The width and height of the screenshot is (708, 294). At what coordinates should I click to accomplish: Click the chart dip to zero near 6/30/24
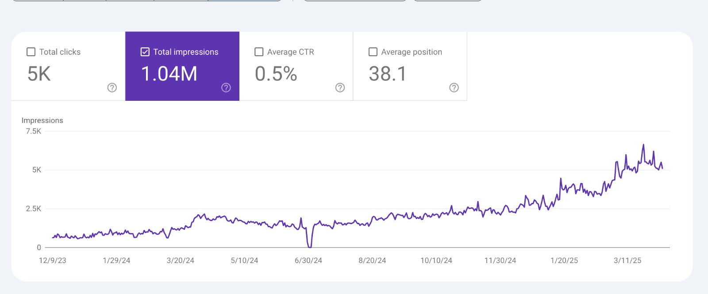point(309,246)
